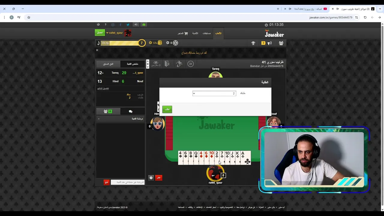The height and width of the screenshot is (216, 384).
Task: Open game settings gear icon
Action: (151, 178)
